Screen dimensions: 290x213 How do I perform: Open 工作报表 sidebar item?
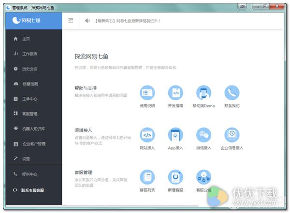click(x=34, y=53)
